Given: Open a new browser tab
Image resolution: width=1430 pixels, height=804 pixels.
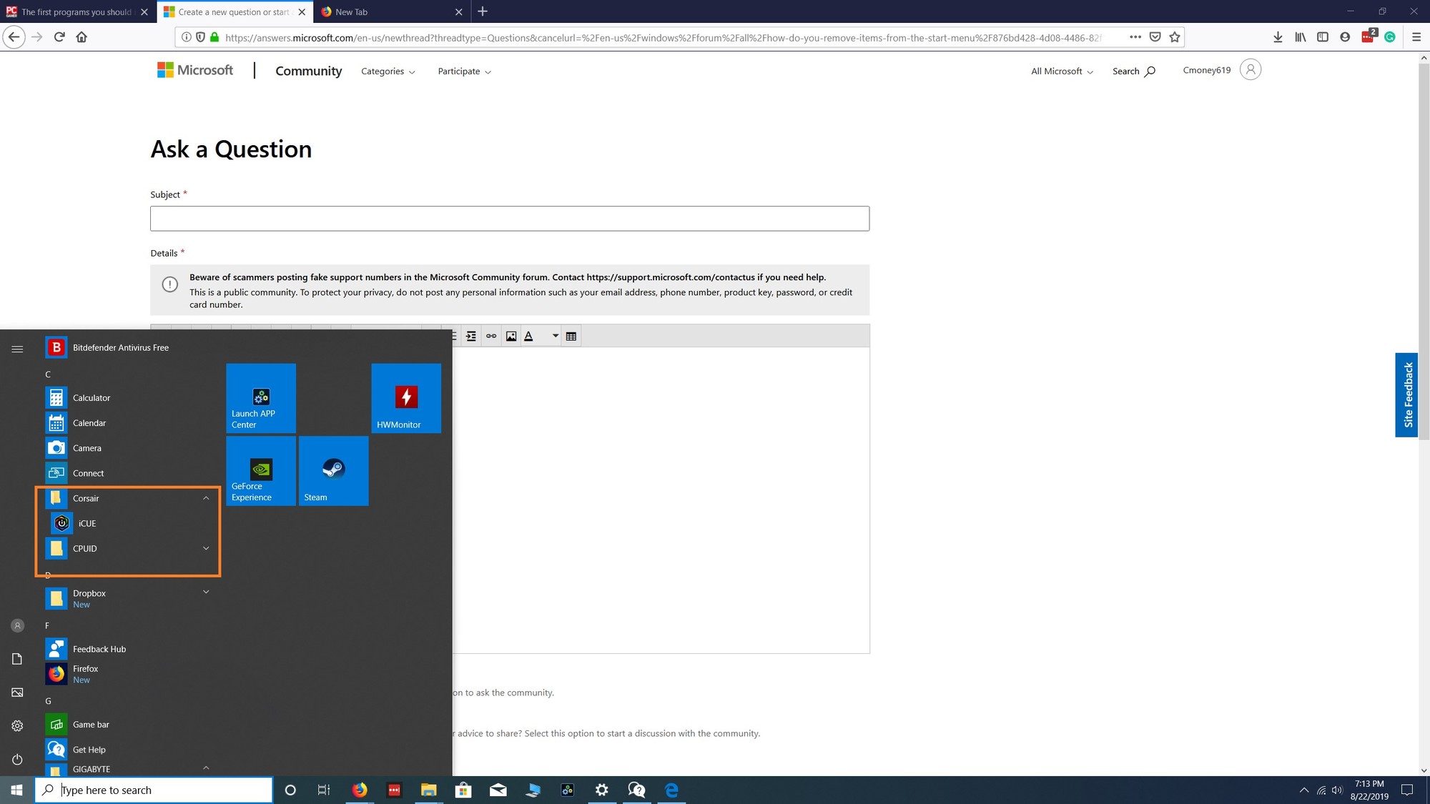Looking at the screenshot, I should 483,11.
